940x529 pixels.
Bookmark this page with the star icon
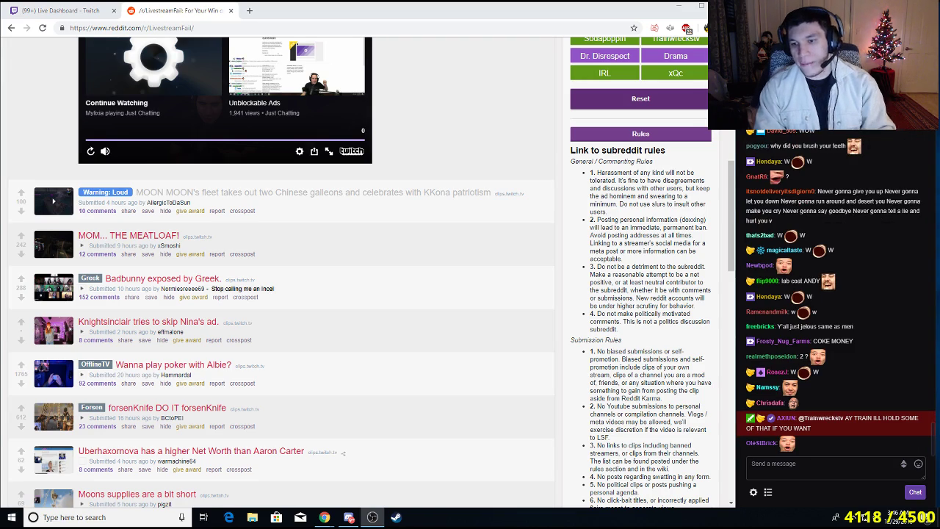(x=634, y=28)
